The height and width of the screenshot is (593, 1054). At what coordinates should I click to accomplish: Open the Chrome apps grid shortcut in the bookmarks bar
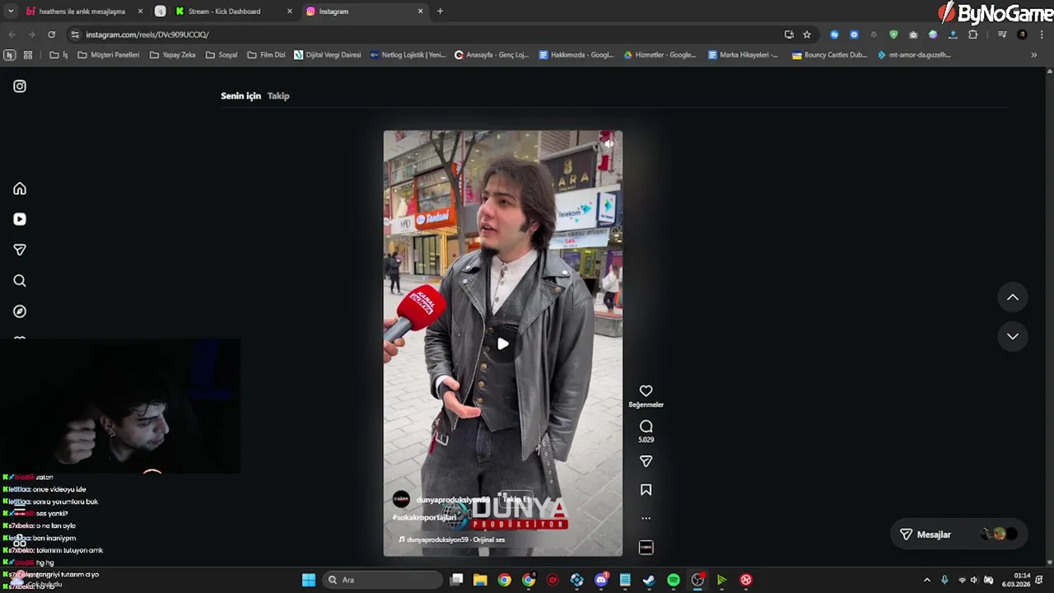coord(28,55)
